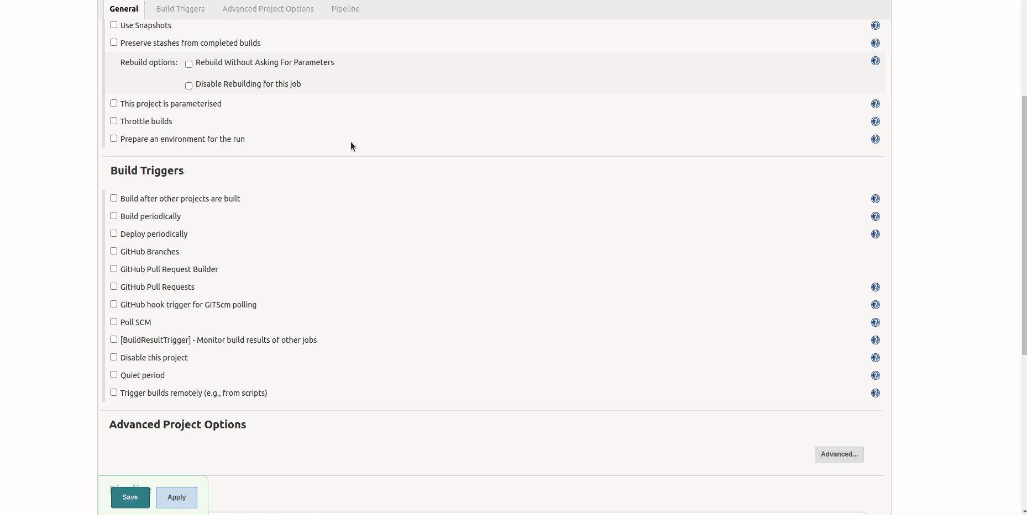Viewport: 1027px width, 515px height.
Task: Click the Apply button
Action: tap(176, 497)
